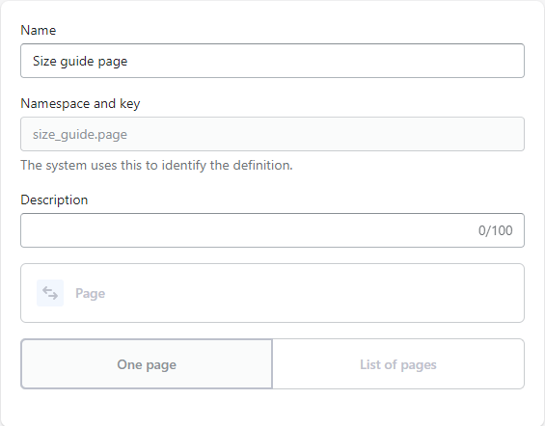The width and height of the screenshot is (545, 426).
Task: Focus the Name input field
Action: coord(272,61)
